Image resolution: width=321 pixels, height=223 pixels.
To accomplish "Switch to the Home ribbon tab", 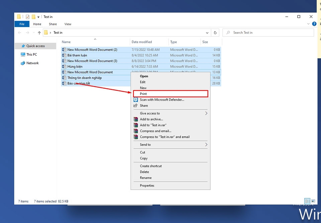I will coord(37,24).
